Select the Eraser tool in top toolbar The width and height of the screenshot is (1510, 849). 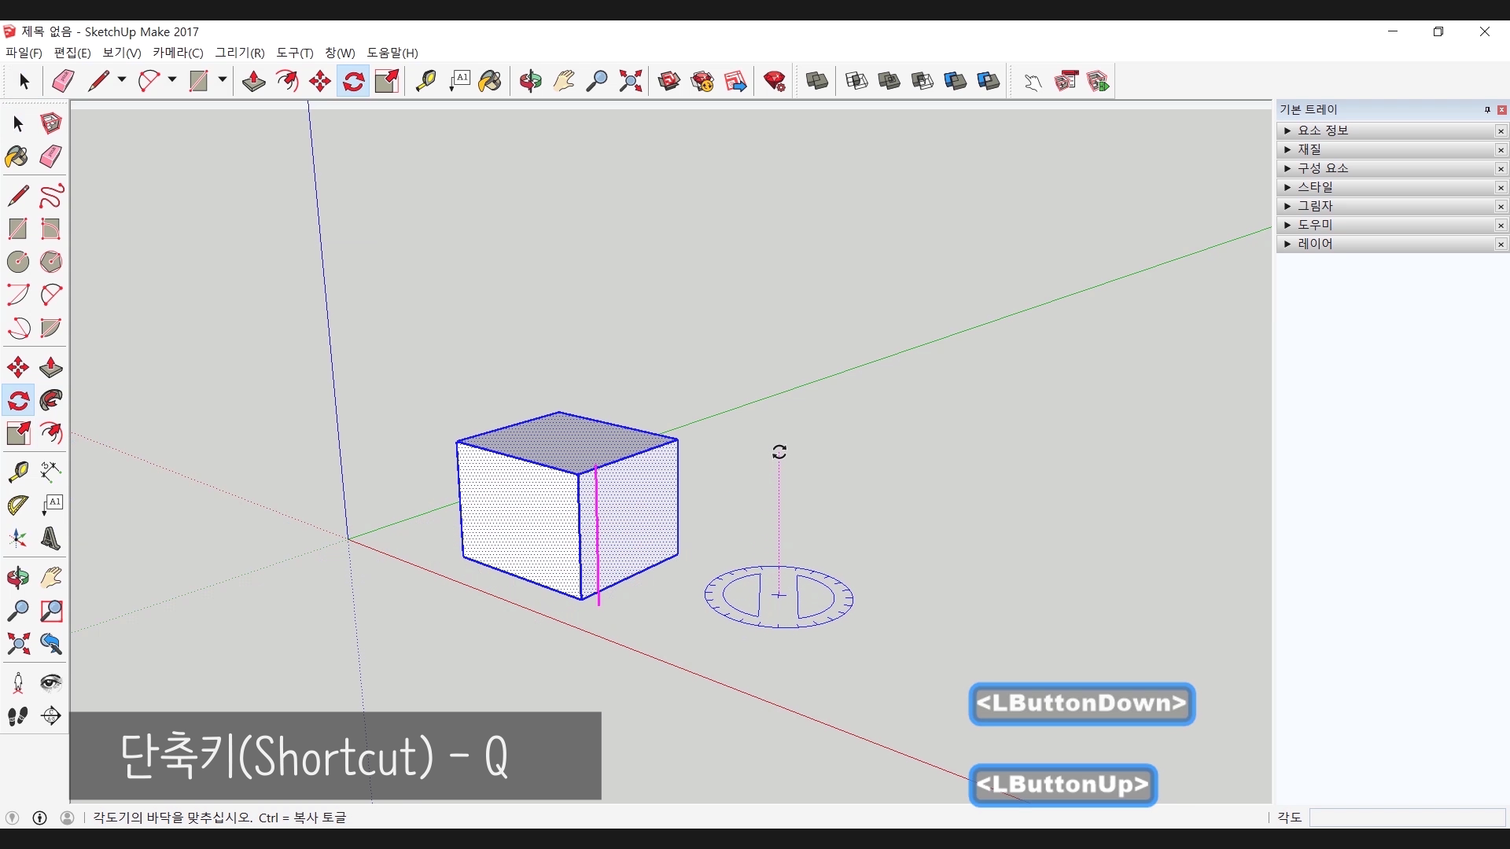click(x=63, y=81)
